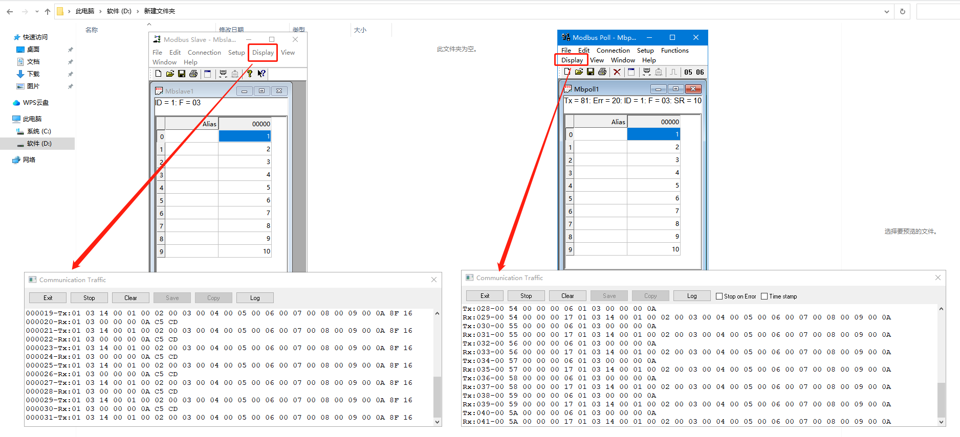The width and height of the screenshot is (960, 437).
Task: Click New document icon in Modbus Slave toolbar
Action: (x=159, y=74)
